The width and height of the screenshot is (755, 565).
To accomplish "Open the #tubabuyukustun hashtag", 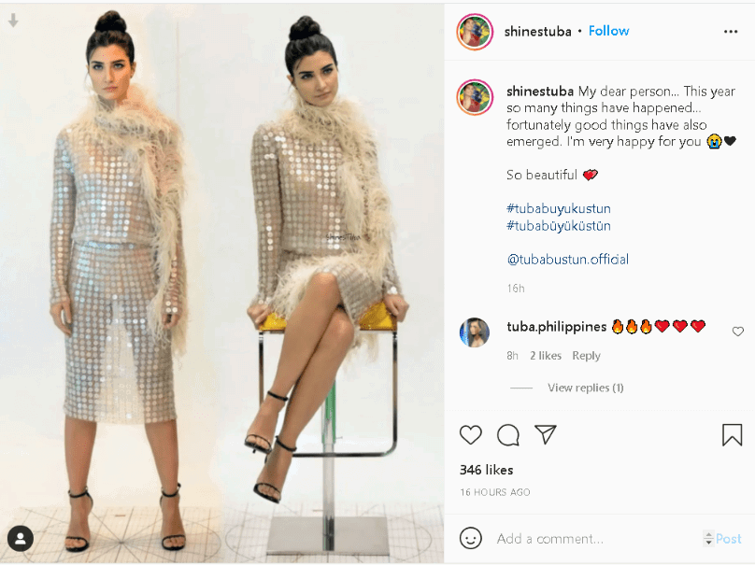I will [559, 209].
